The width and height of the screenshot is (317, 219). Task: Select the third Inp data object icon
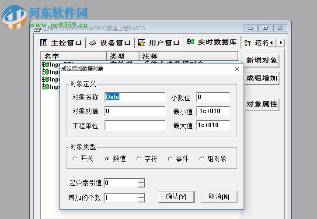(45, 79)
